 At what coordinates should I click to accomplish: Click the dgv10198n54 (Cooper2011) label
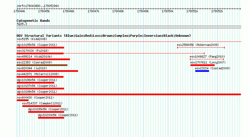[x=37, y=92]
